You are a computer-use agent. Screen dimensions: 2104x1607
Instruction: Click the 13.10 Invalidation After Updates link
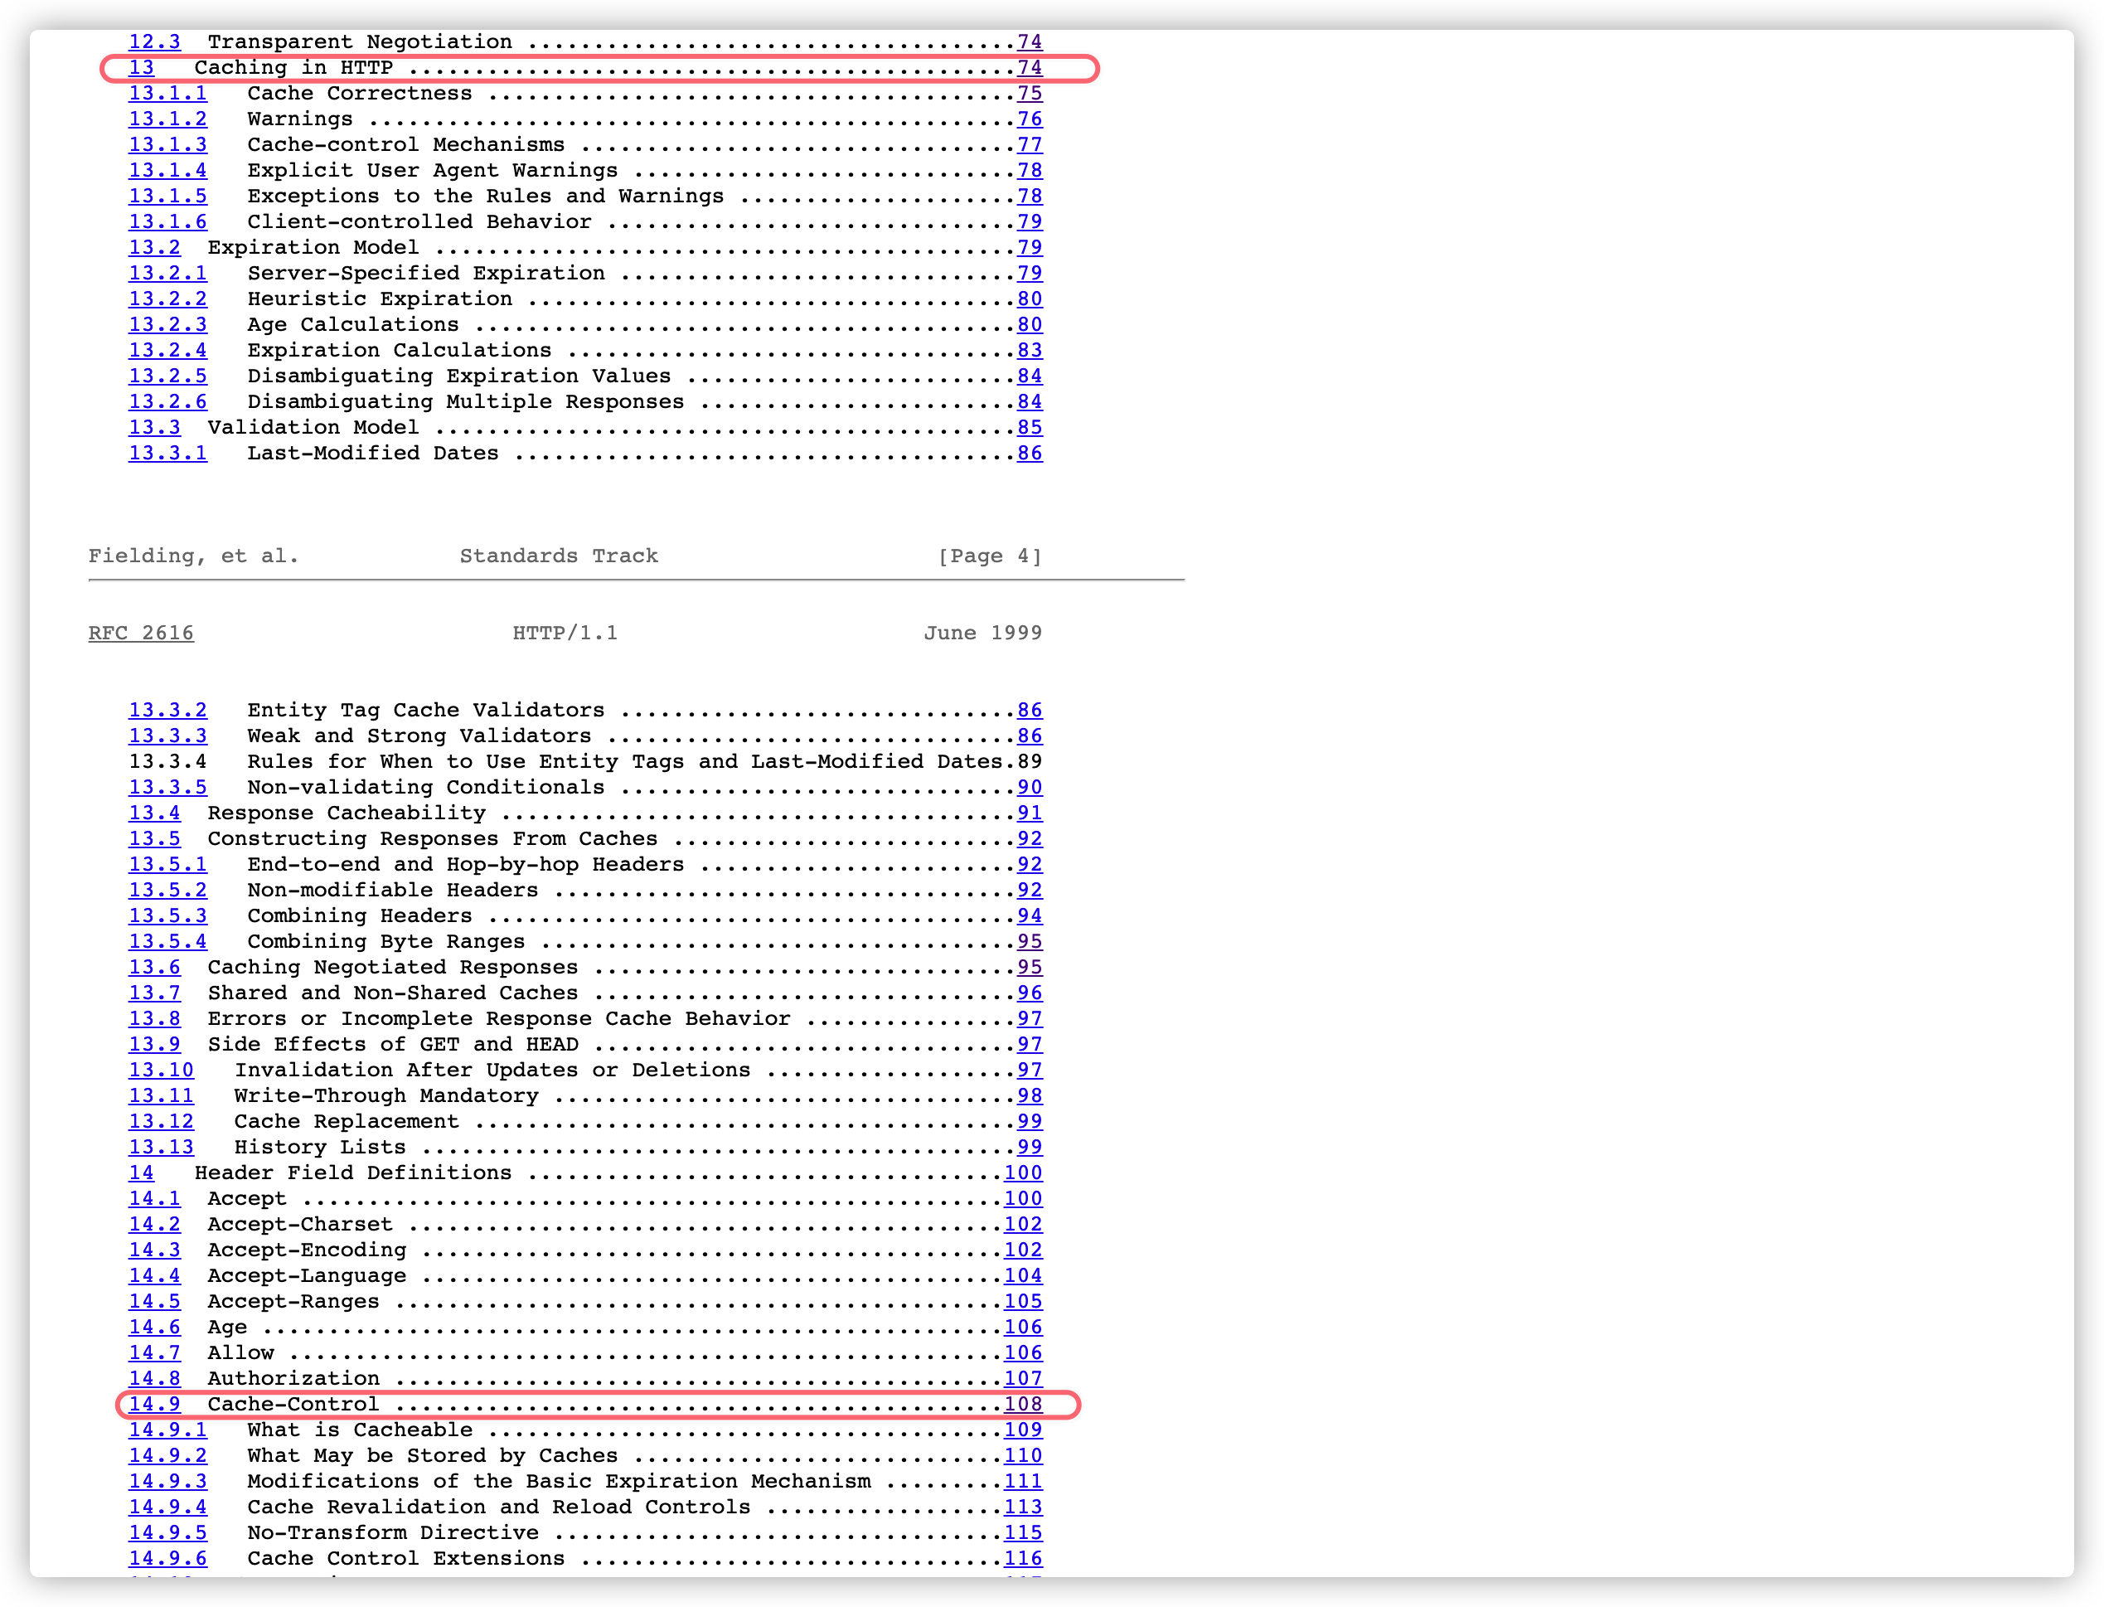pos(161,1071)
